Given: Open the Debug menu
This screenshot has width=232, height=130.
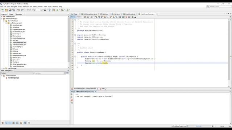Looking at the screenshot, I should pyautogui.click(x=35, y=6).
